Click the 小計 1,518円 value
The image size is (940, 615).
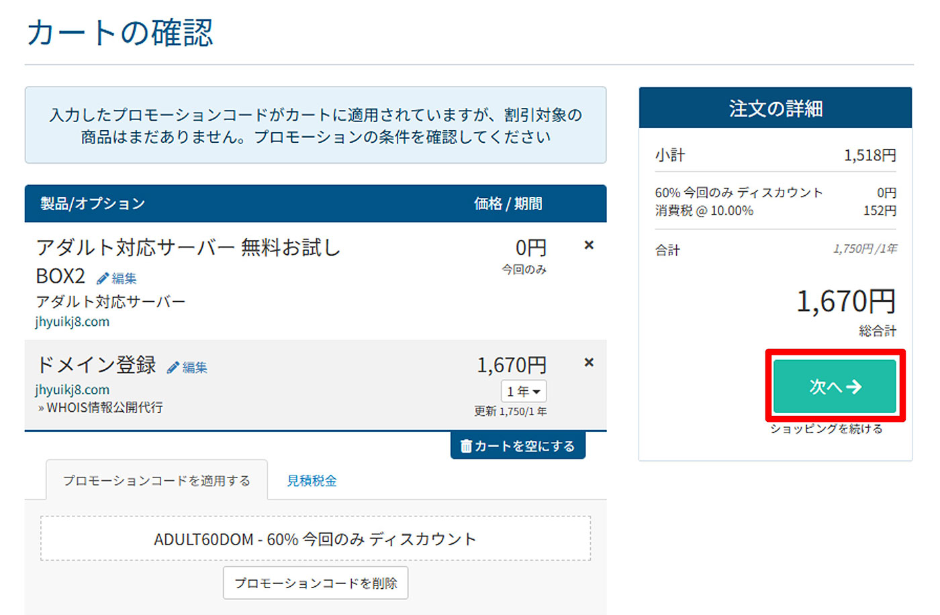tap(870, 155)
